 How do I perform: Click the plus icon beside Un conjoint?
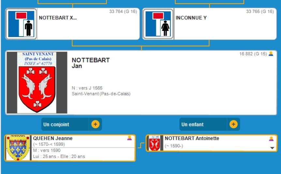pyautogui.click(x=95, y=124)
